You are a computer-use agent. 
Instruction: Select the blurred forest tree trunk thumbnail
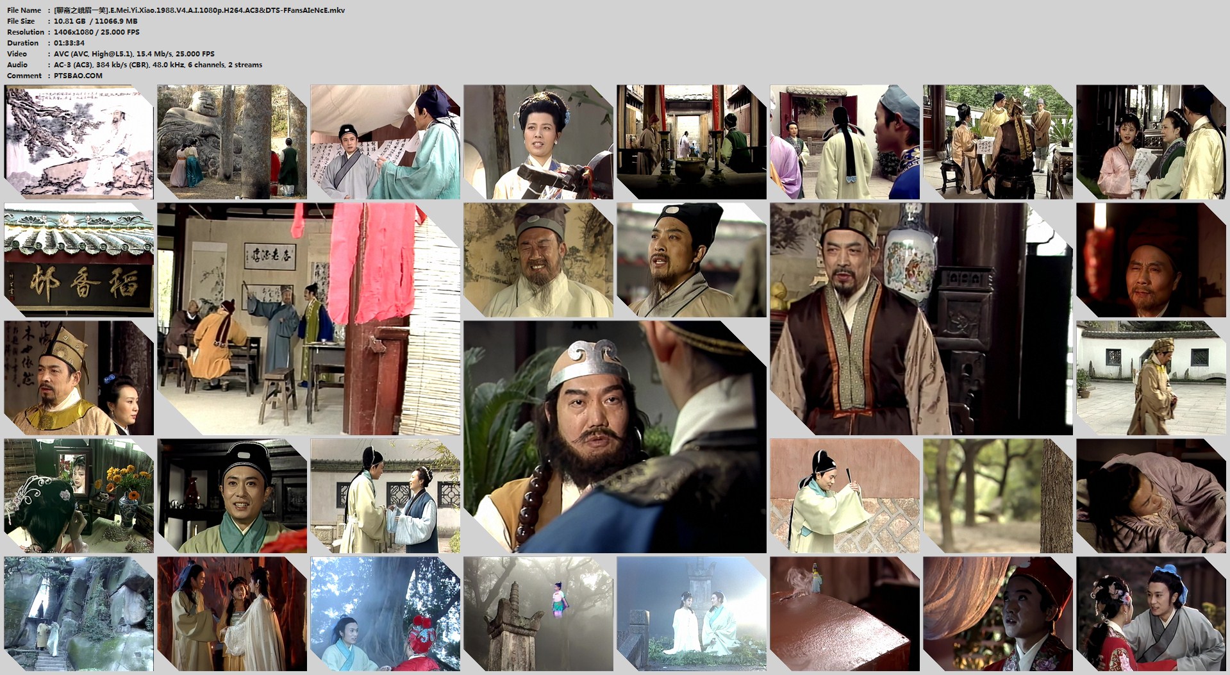(997, 496)
